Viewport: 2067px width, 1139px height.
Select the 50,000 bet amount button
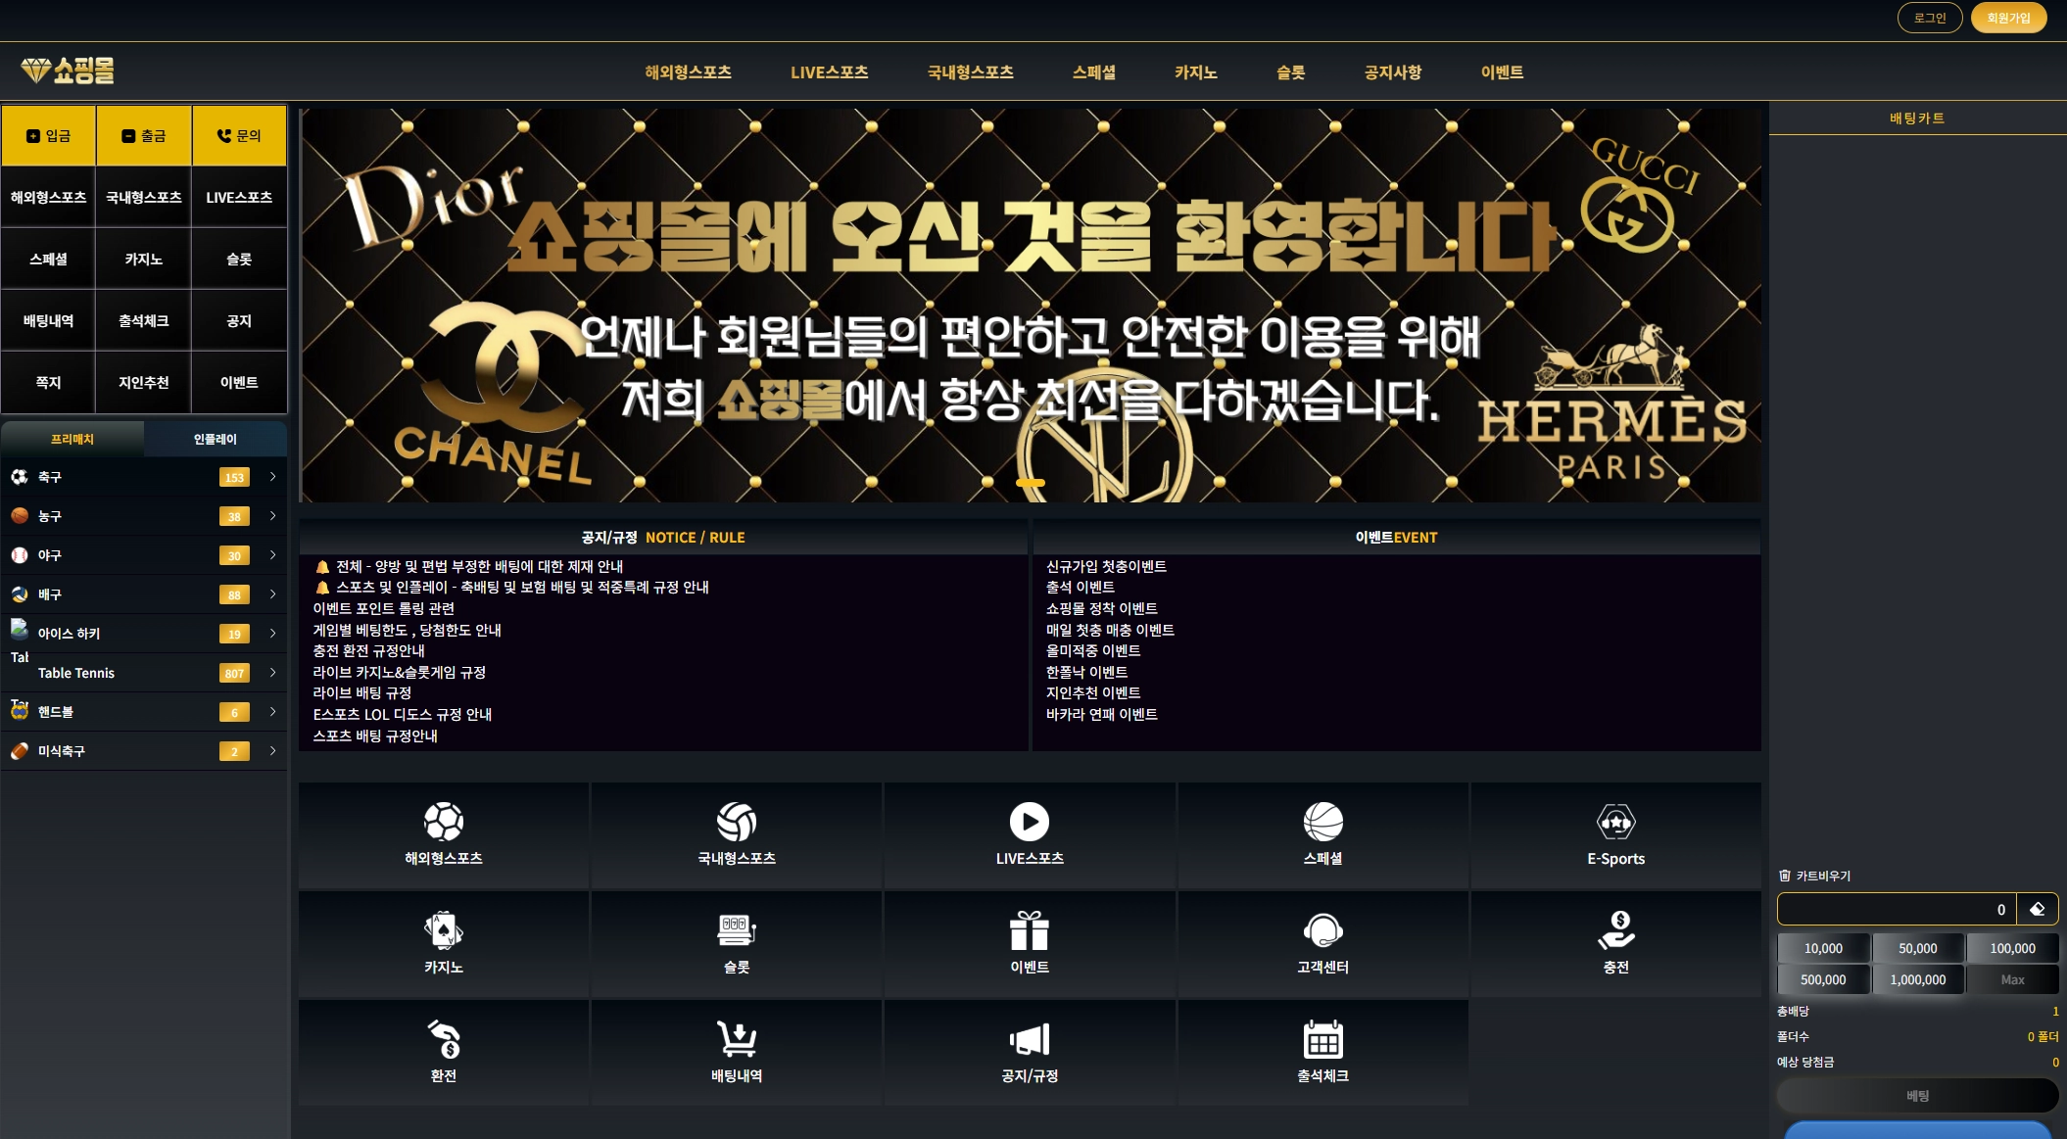tap(1917, 948)
